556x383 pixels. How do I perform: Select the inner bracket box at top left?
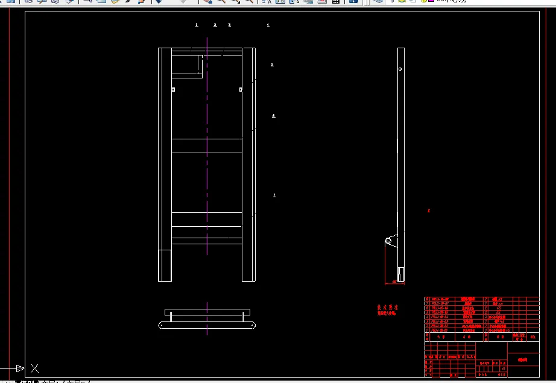[x=187, y=66]
